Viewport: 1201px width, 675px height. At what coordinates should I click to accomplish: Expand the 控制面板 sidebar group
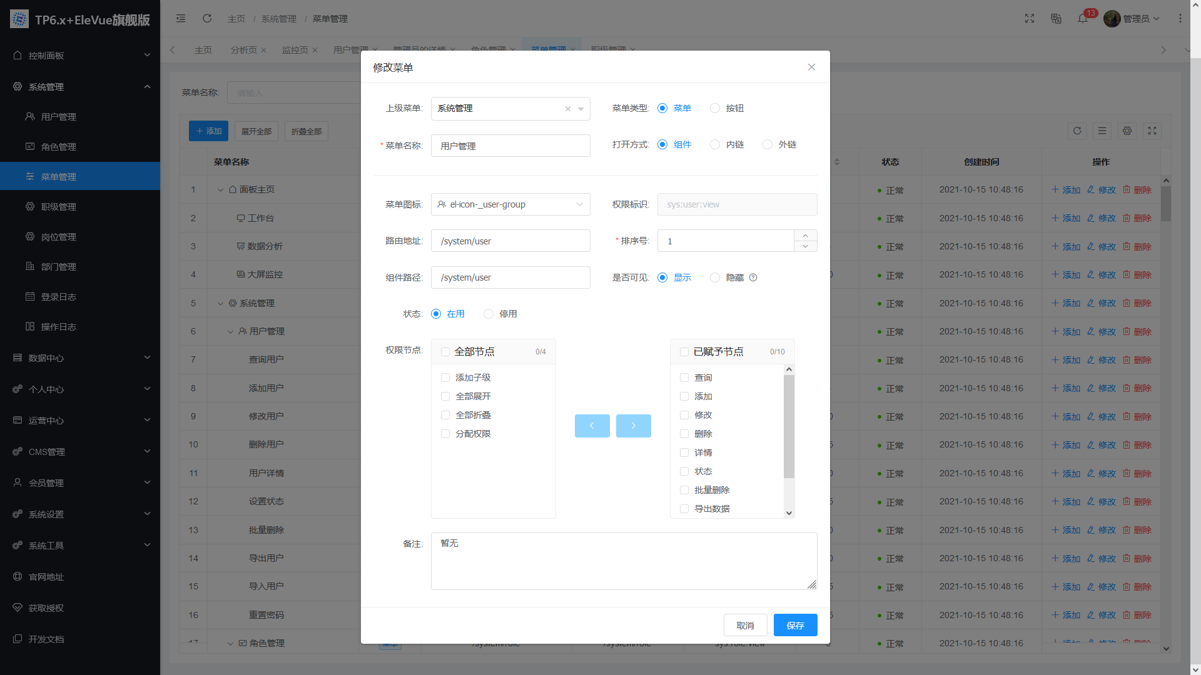[x=80, y=56]
